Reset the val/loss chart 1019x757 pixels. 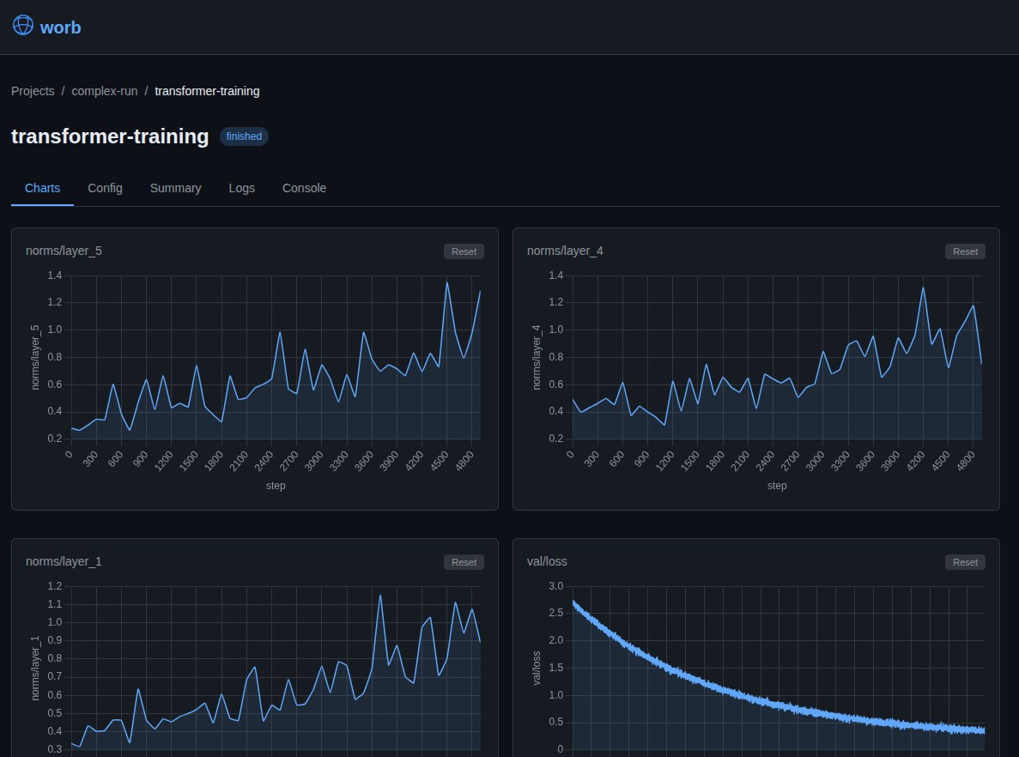[965, 562]
